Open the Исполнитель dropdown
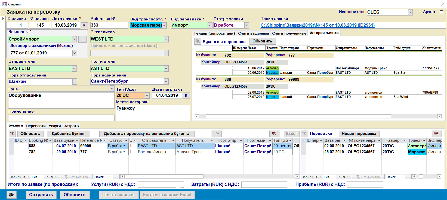 pyautogui.click(x=410, y=12)
